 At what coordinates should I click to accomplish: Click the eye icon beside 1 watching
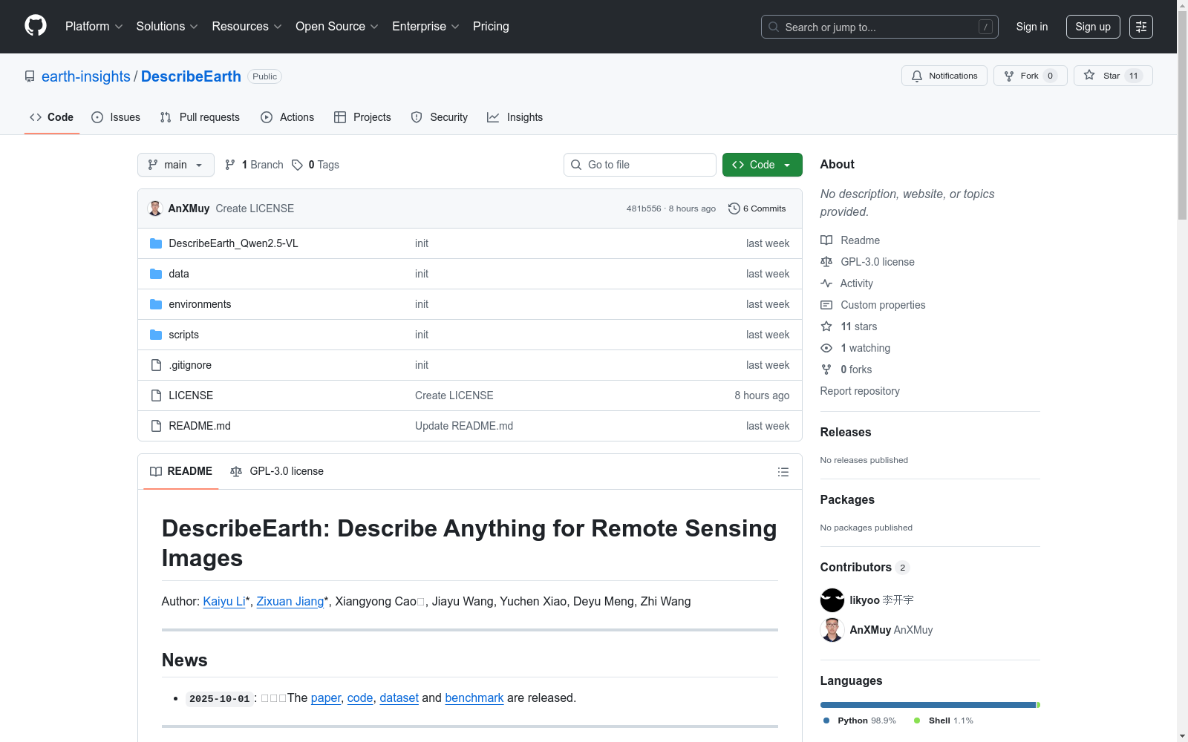[x=826, y=348]
